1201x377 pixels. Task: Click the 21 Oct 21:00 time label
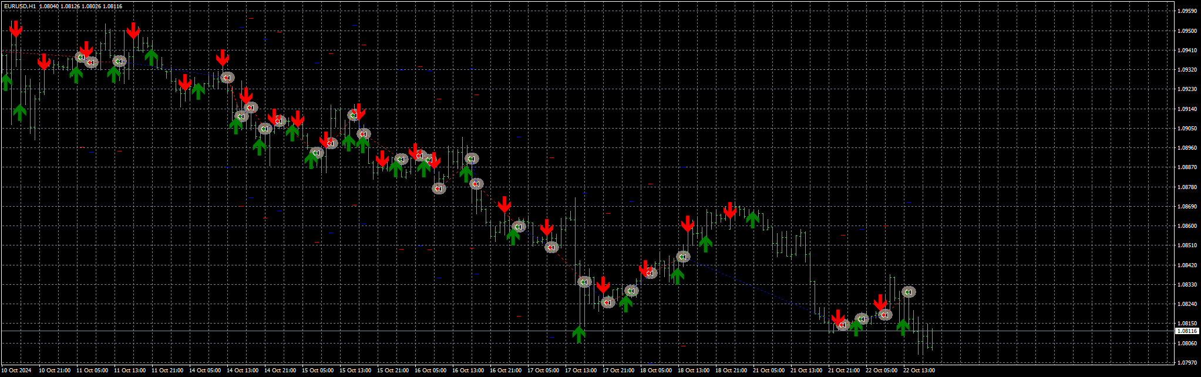tap(844, 371)
